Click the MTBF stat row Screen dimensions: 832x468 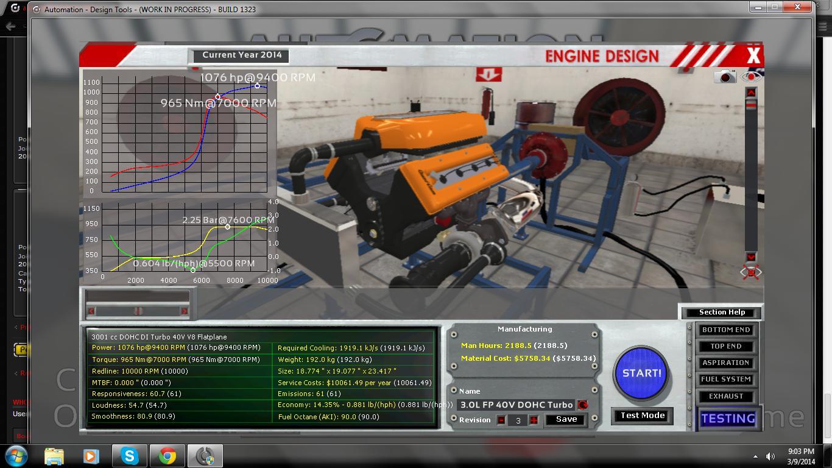(x=131, y=383)
